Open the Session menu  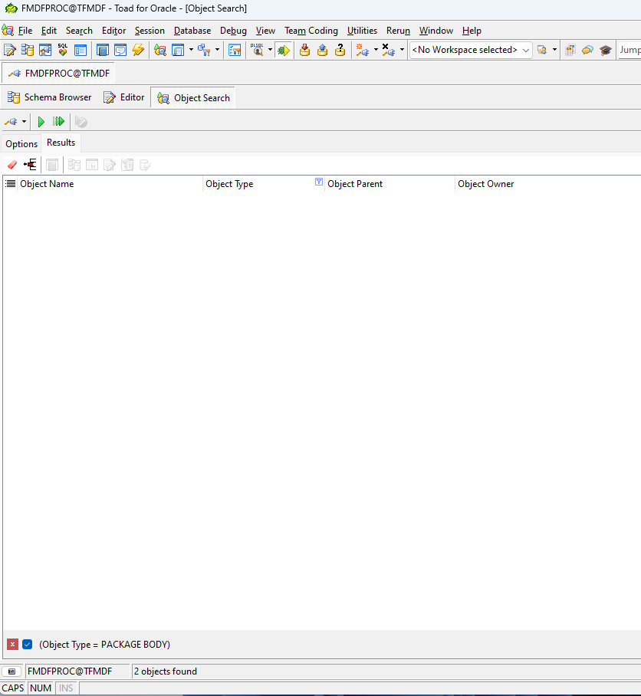coord(150,31)
